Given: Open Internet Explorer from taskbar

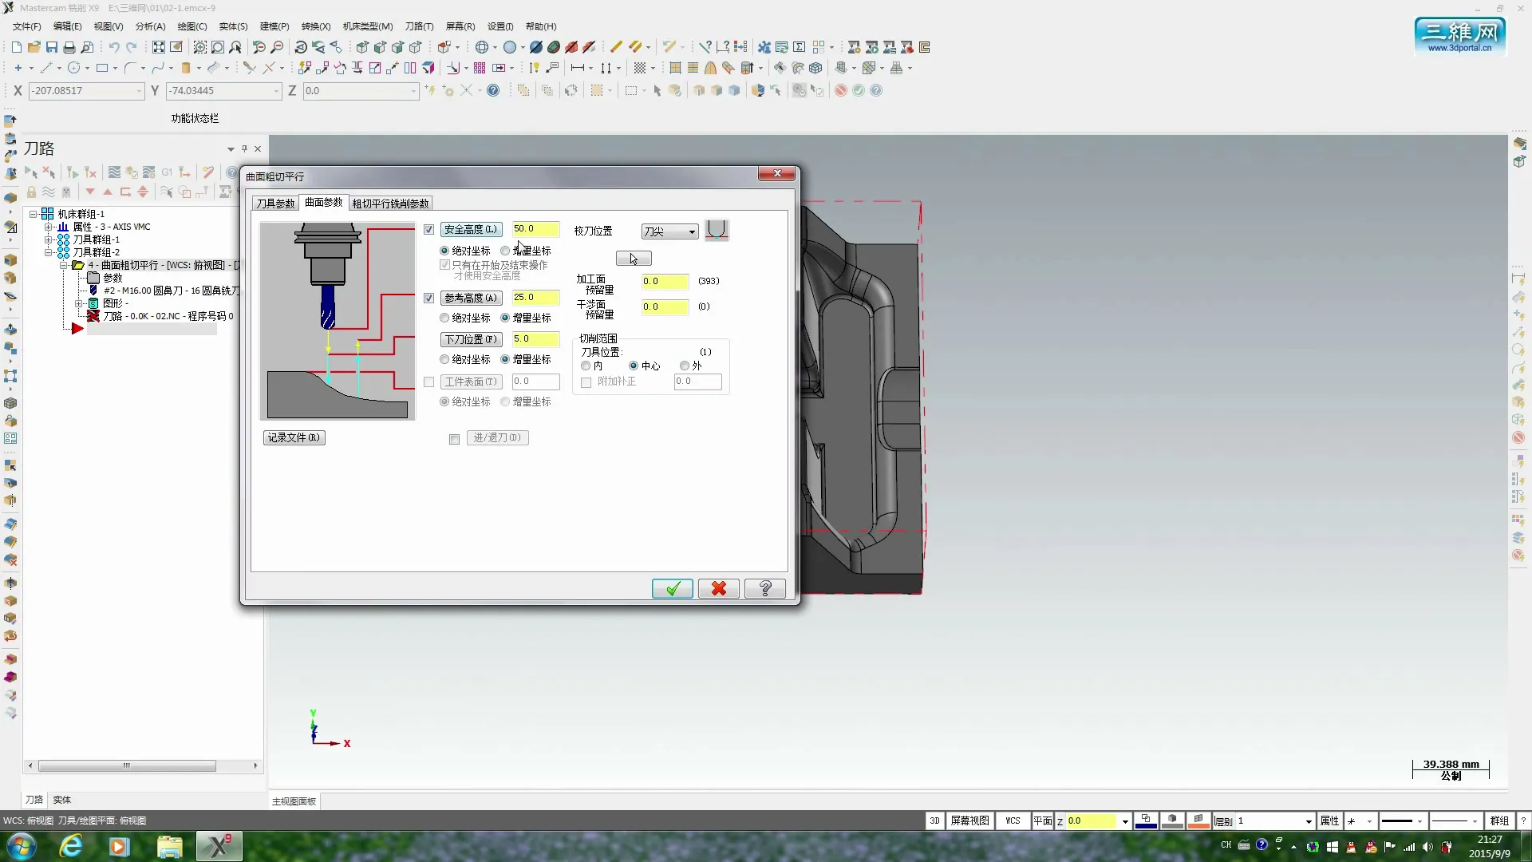Looking at the screenshot, I should [x=71, y=845].
